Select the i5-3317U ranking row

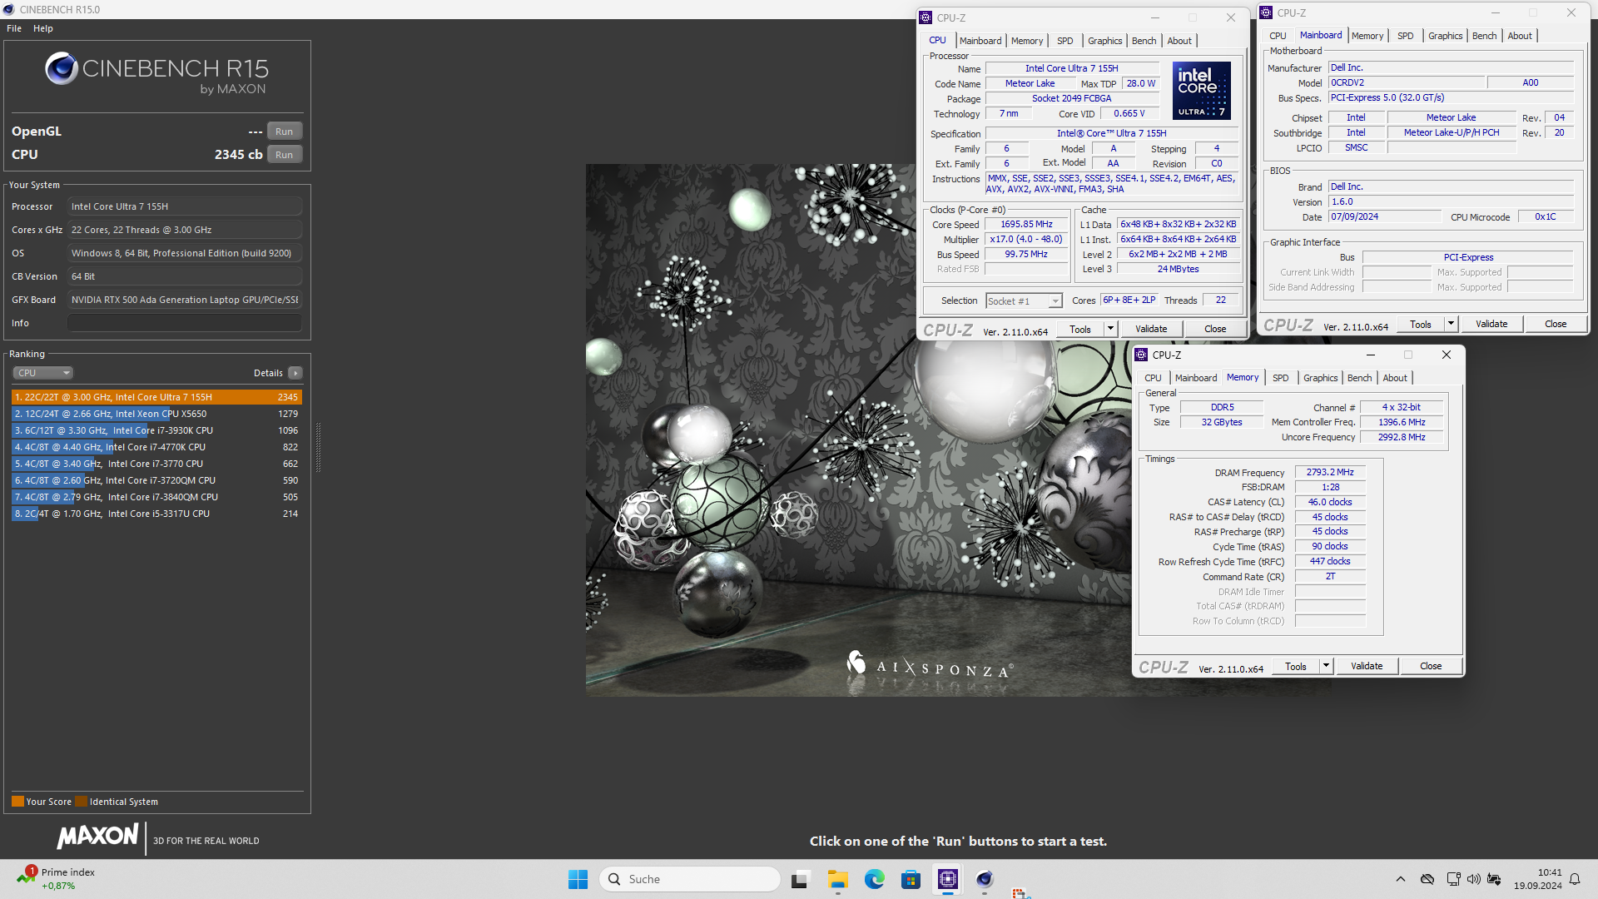[156, 514]
